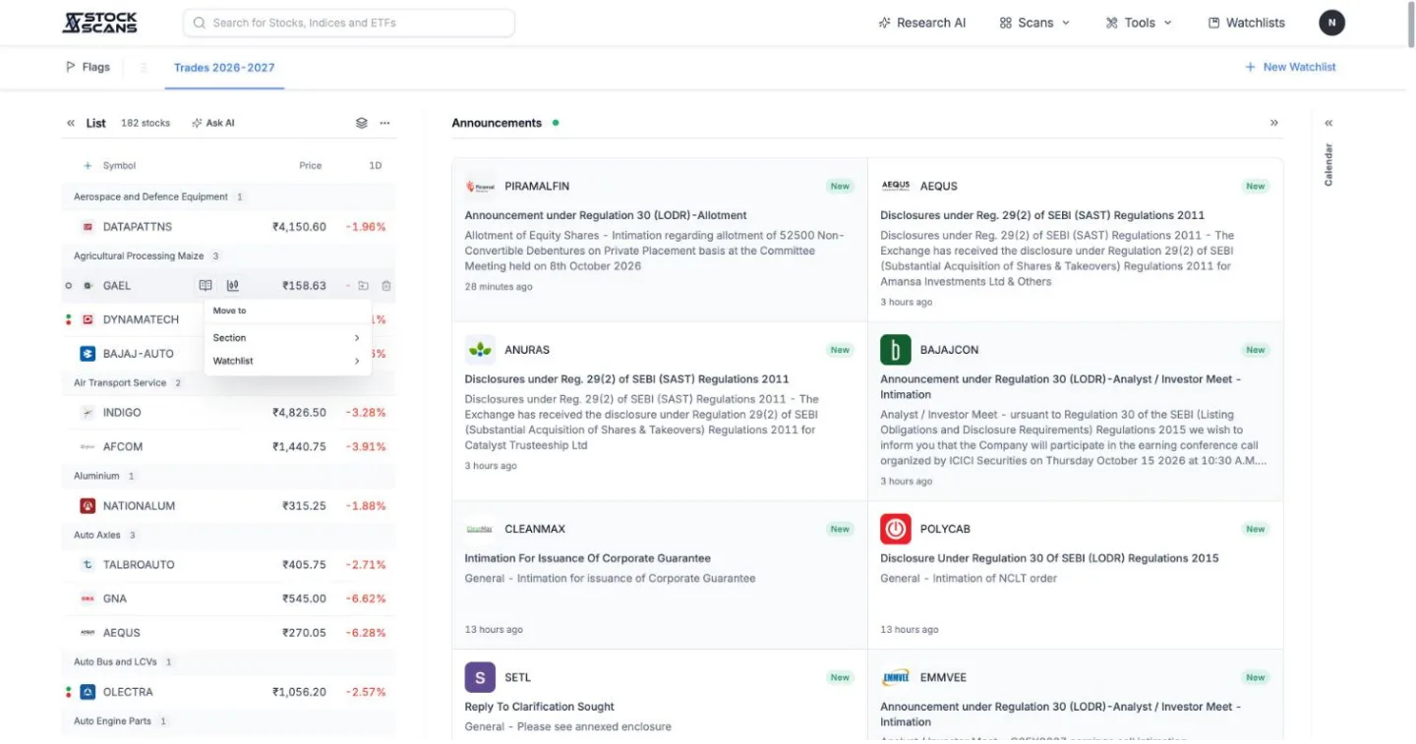The image size is (1416, 744).
Task: Open the three-dot more options in List header
Action: [384, 123]
